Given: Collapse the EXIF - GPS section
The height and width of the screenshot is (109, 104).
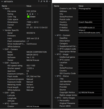Looking at the screenshot, I should pyautogui.click(x=3, y=93).
